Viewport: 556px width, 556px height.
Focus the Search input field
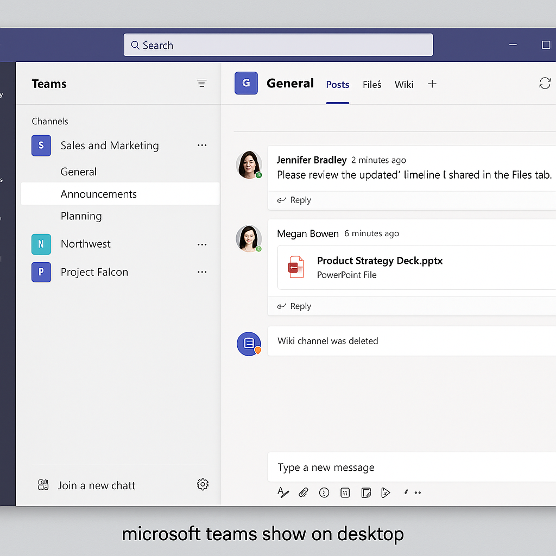pos(278,45)
